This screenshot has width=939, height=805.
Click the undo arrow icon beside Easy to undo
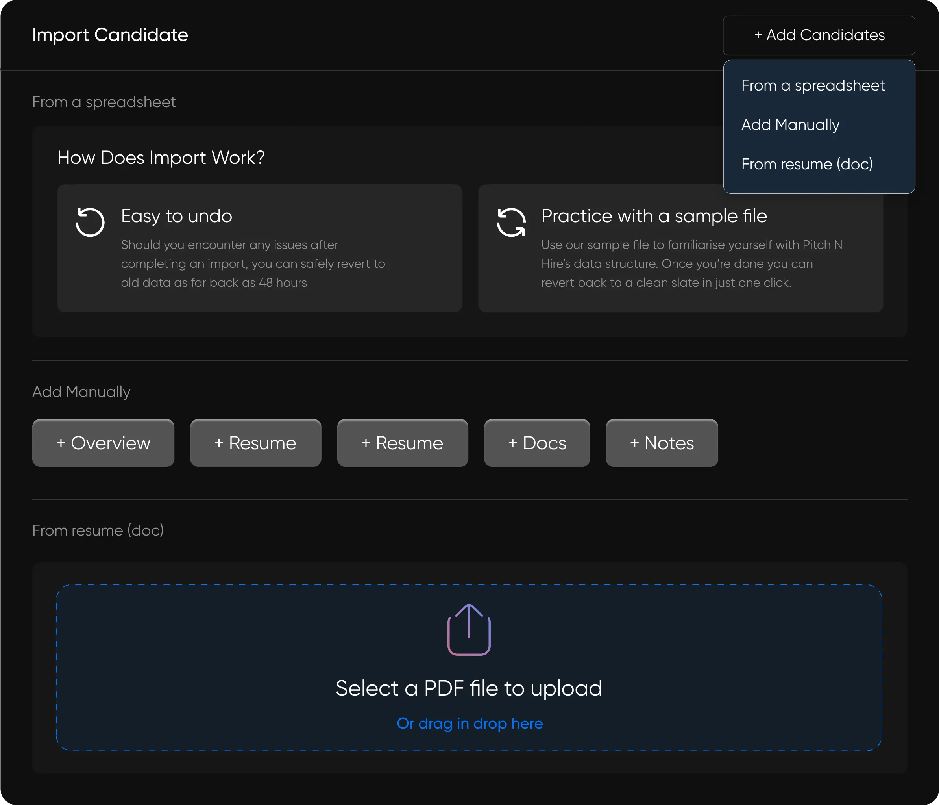coord(90,223)
